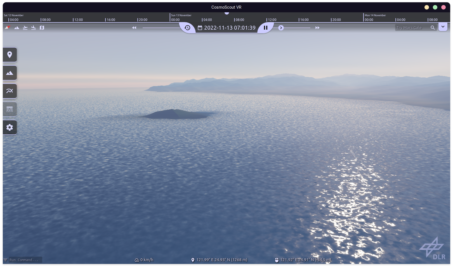
Task: Open the measurement tools sidebar panel
Action: point(10,91)
